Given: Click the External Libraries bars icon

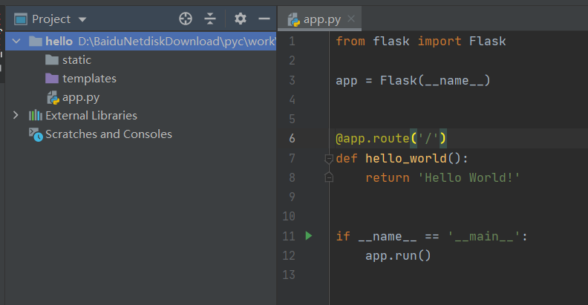Looking at the screenshot, I should pyautogui.click(x=36, y=115).
